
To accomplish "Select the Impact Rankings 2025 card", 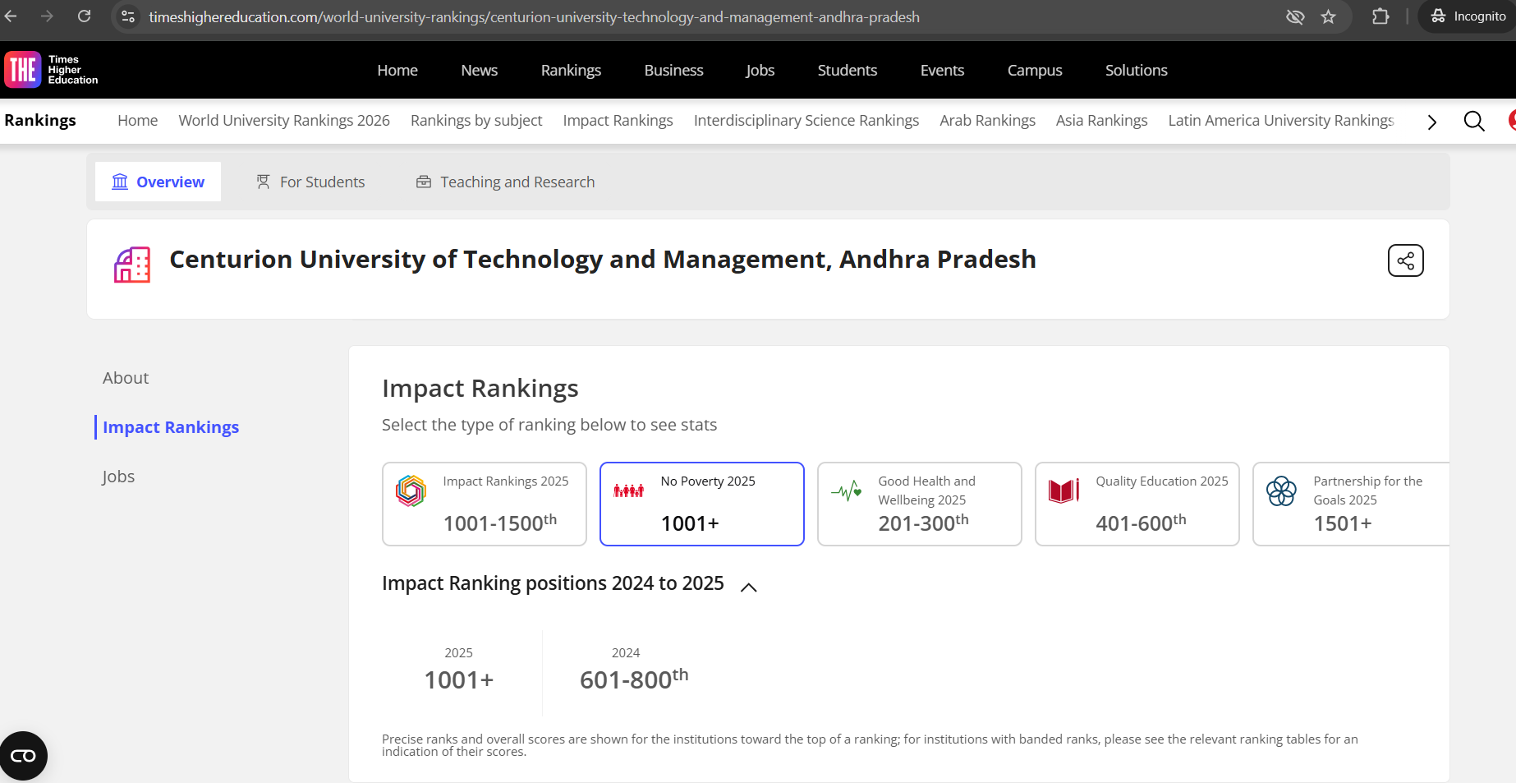I will pos(484,504).
